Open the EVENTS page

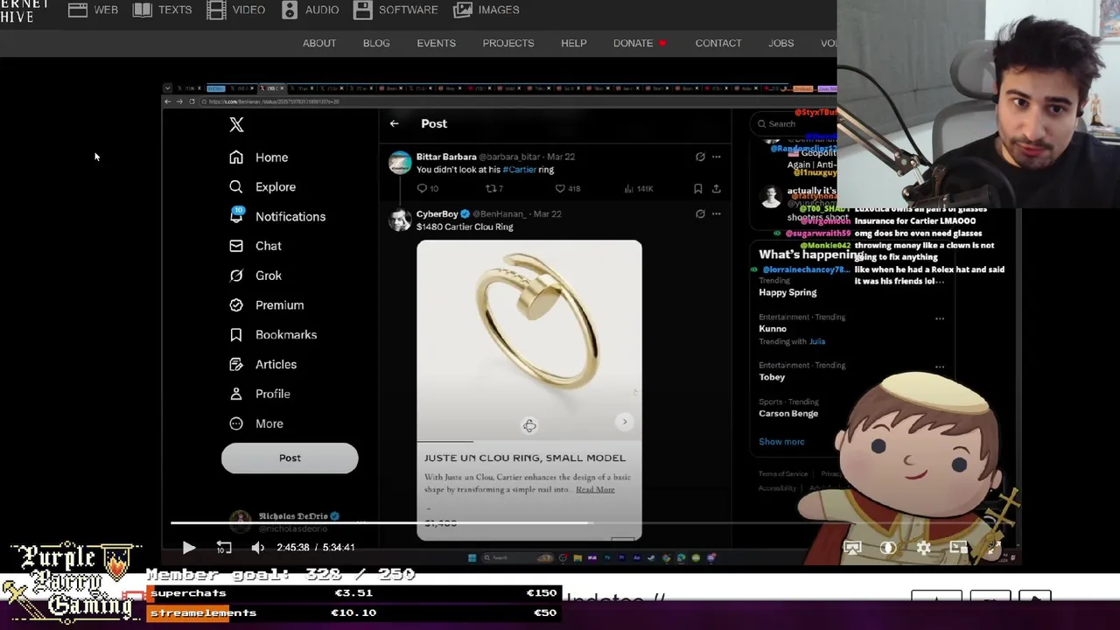436,43
